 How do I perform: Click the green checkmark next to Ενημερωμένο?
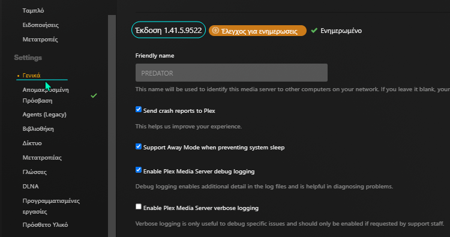pos(314,31)
